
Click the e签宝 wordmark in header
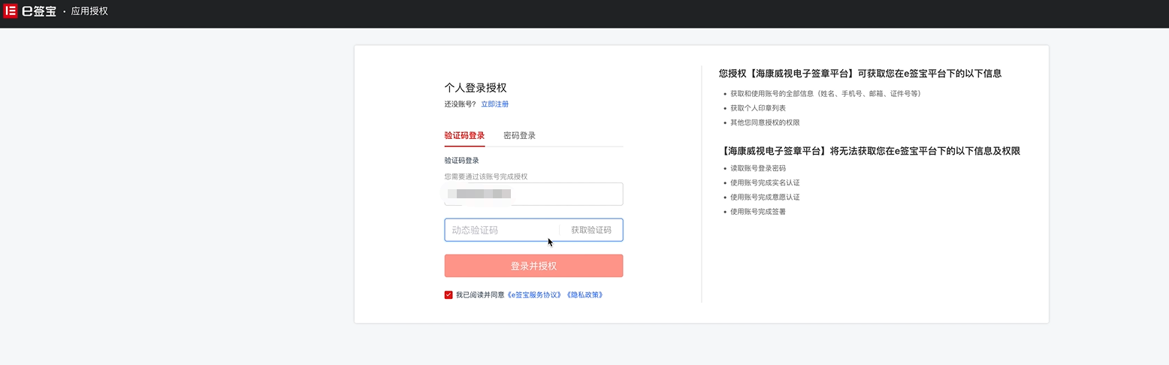(39, 11)
